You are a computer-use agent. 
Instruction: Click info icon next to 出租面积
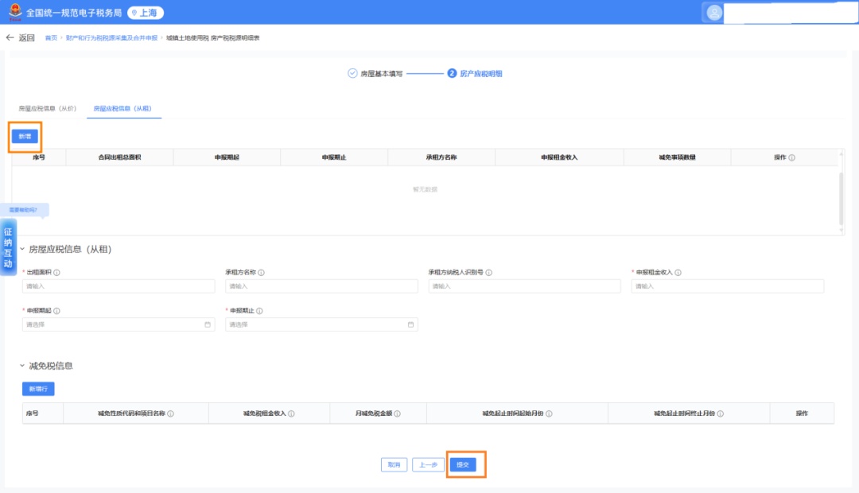56,273
